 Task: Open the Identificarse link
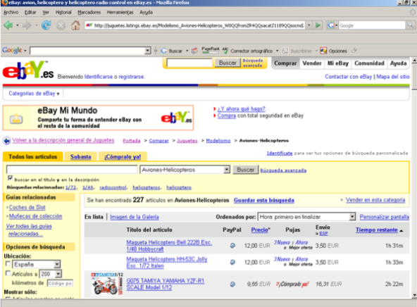(x=99, y=77)
